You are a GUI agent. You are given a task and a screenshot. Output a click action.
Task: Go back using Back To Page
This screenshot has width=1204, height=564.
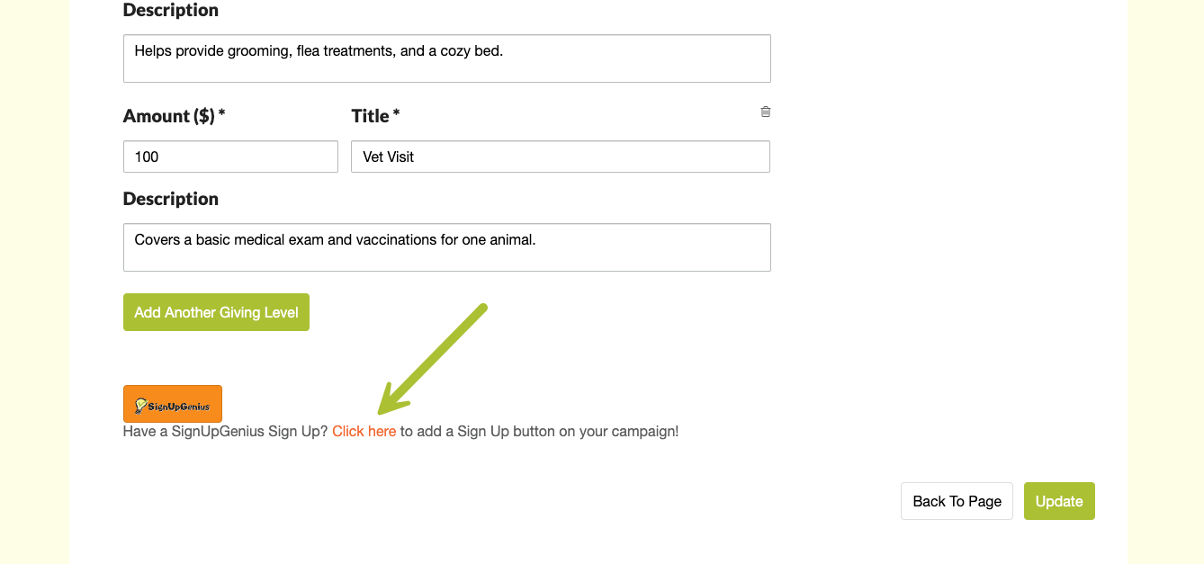click(x=957, y=501)
